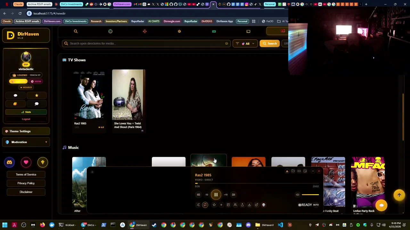This screenshot has height=230, width=410.
Task: Open the orange box sidebar icon
Action: [x=15, y=104]
